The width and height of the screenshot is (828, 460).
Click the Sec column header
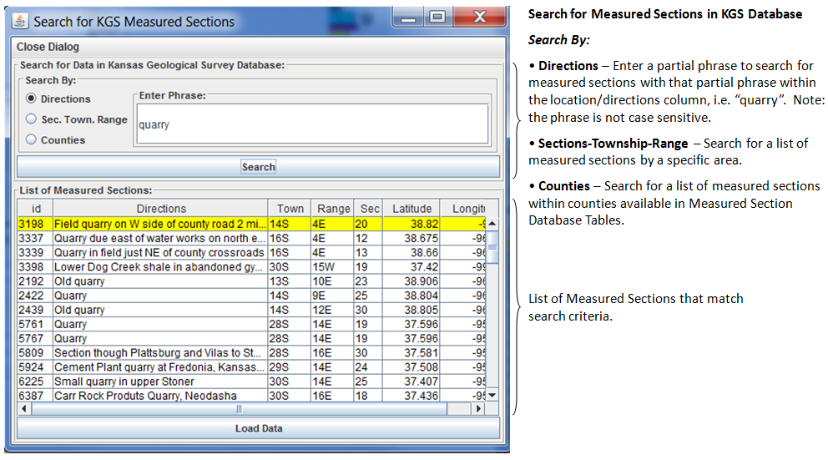tap(369, 209)
